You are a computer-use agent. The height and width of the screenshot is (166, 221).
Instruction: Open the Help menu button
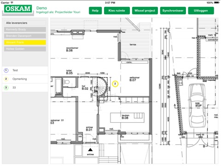point(95,11)
